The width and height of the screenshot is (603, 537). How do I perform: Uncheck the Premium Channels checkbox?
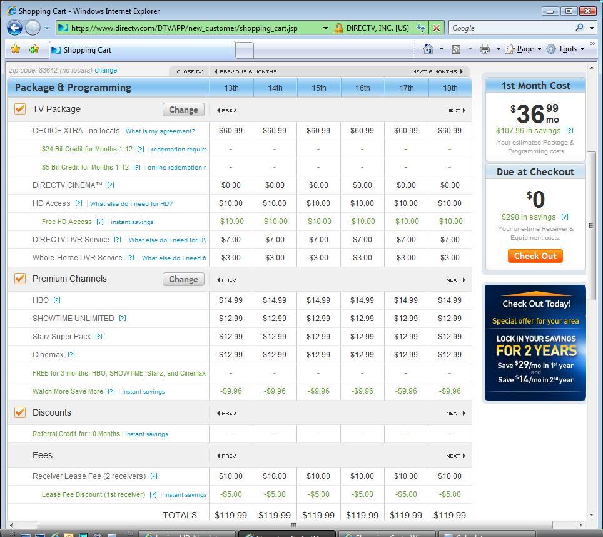point(20,278)
